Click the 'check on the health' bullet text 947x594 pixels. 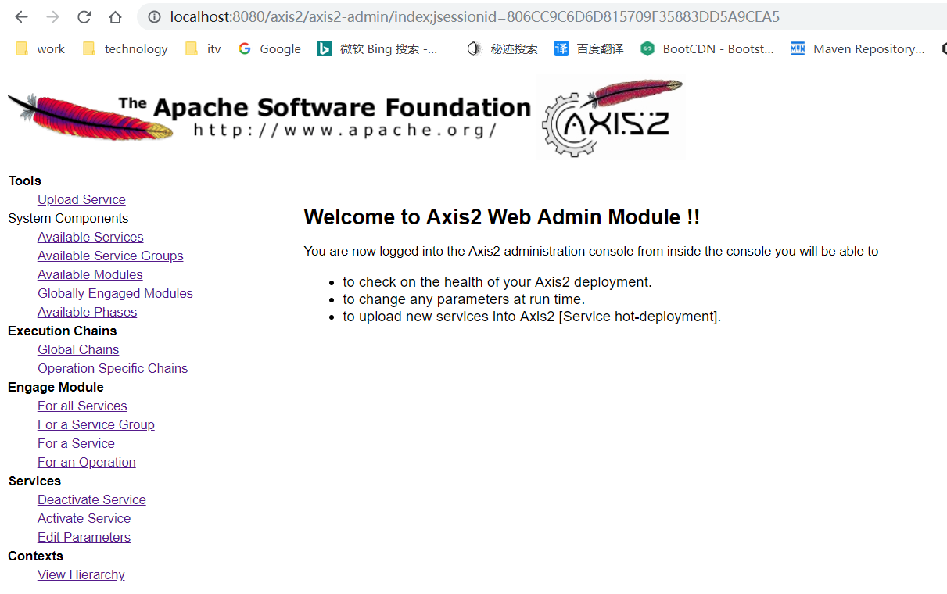[x=497, y=282]
